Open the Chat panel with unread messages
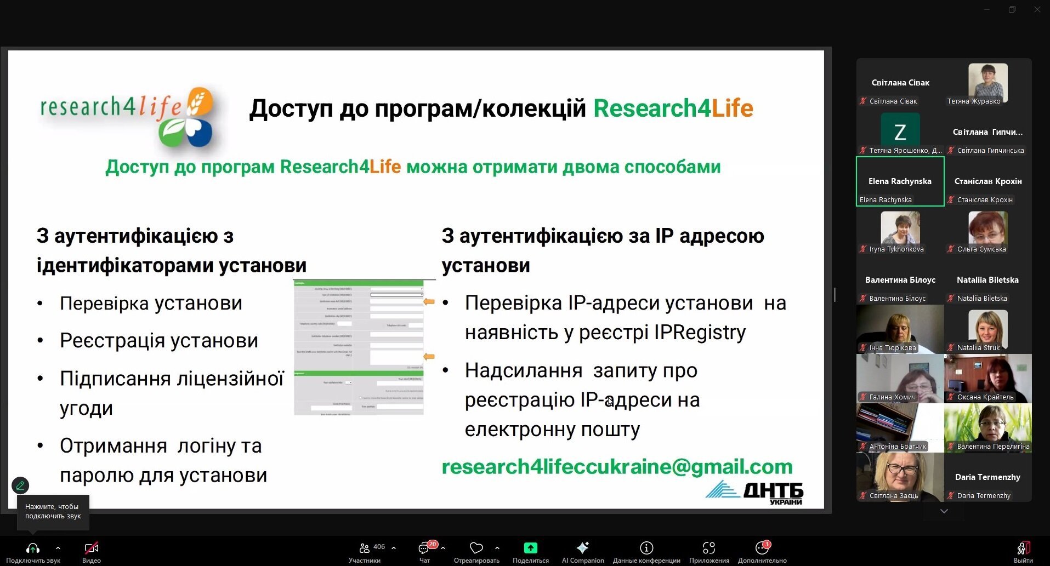Image resolution: width=1050 pixels, height=566 pixels. [424, 548]
